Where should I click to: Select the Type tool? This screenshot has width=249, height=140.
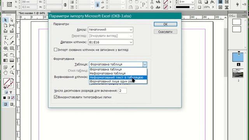(5, 38)
